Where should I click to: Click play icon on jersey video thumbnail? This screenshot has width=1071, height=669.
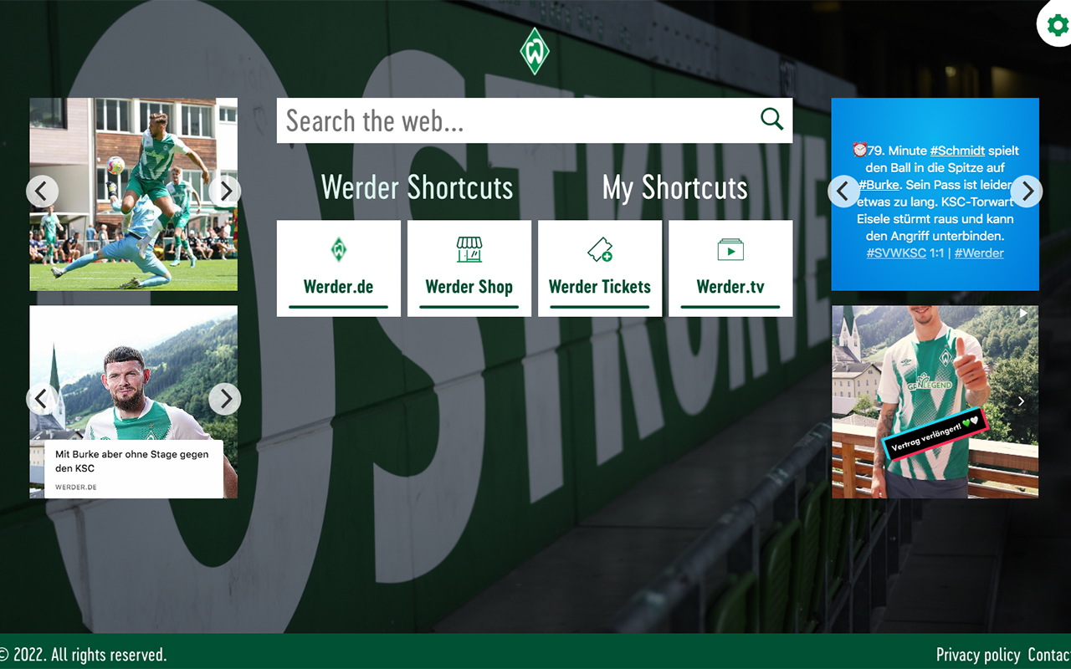pos(1022,314)
